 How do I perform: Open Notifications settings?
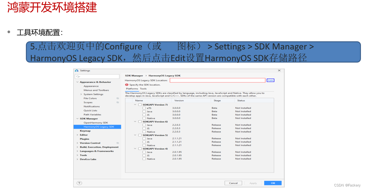coord(92,106)
